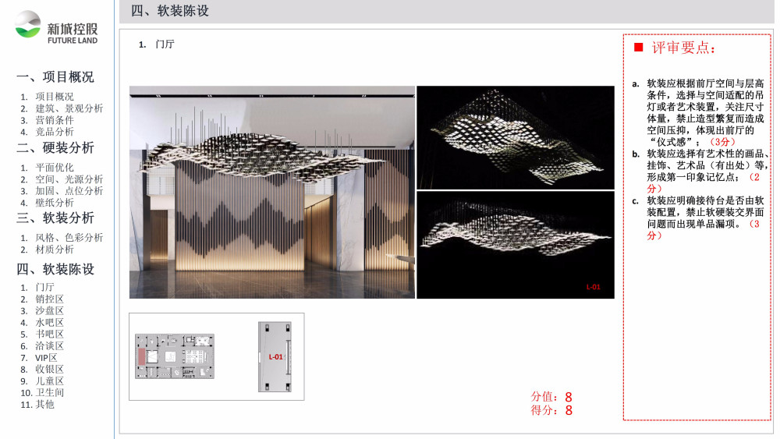Click the 四、软装陈设 slide title
This screenshot has height=439, width=780.
click(x=170, y=12)
